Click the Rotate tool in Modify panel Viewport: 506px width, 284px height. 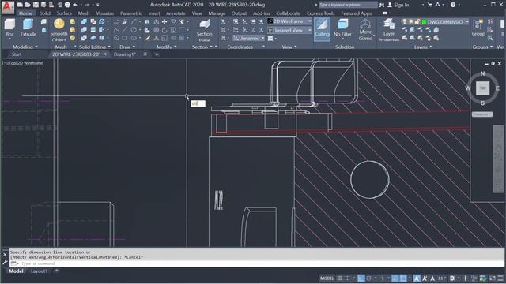[x=164, y=30]
